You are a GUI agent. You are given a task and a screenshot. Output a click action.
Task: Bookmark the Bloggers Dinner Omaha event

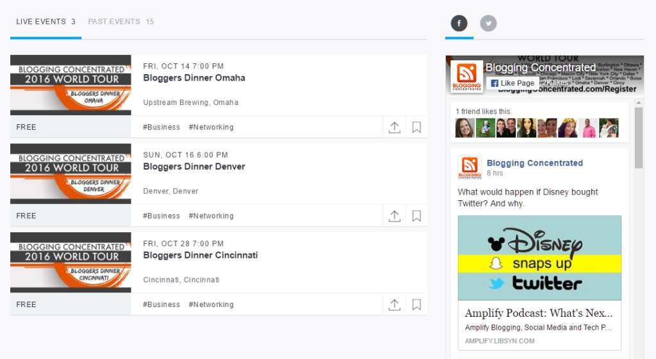point(416,127)
